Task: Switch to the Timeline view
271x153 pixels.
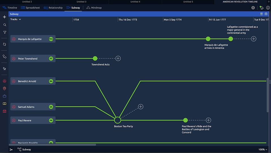Action: point(10,8)
